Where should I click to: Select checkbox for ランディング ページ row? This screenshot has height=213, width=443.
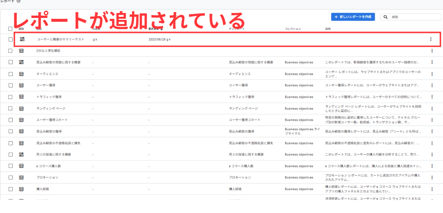[x=10, y=108]
